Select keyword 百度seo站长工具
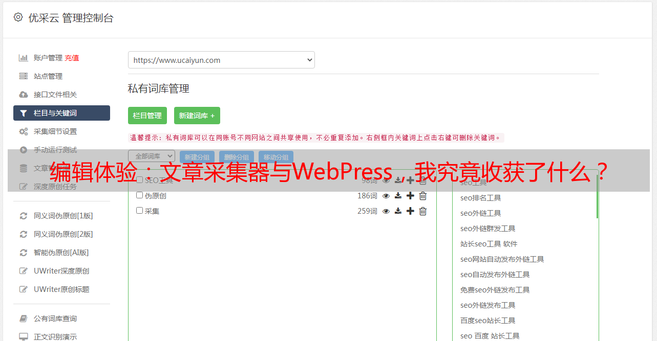 [488, 321]
